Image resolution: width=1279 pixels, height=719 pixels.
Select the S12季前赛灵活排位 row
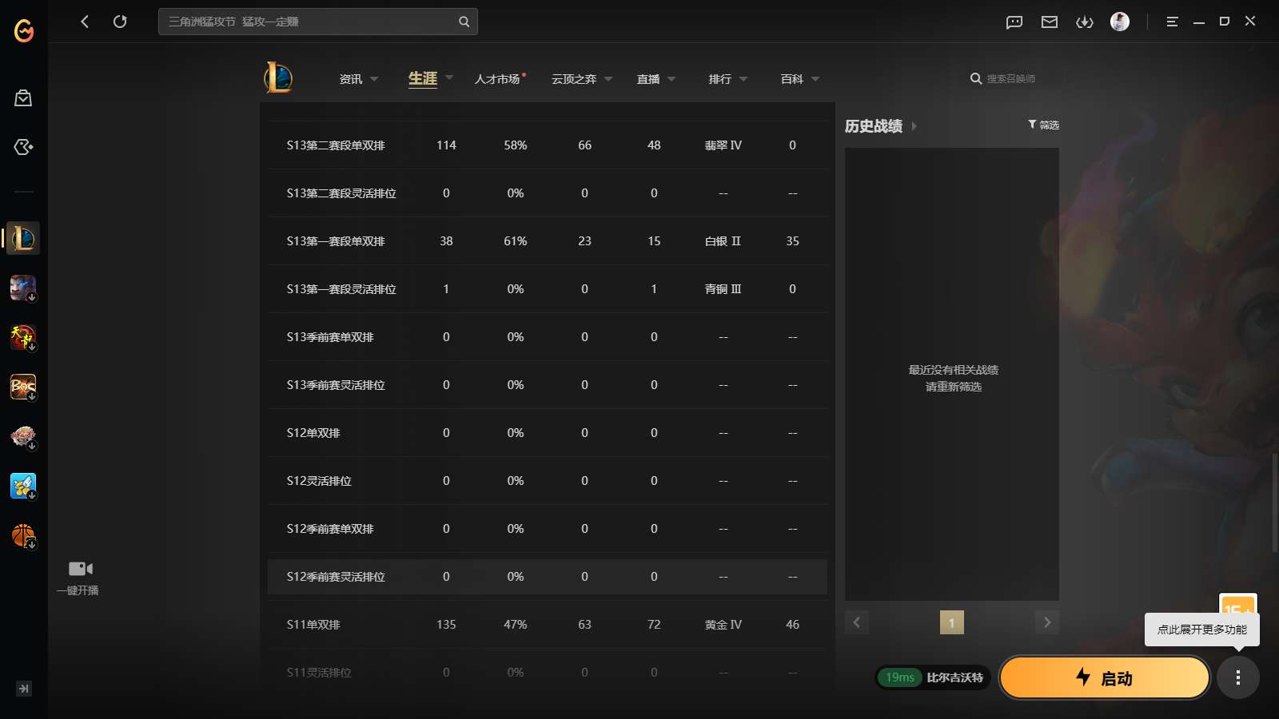point(548,577)
